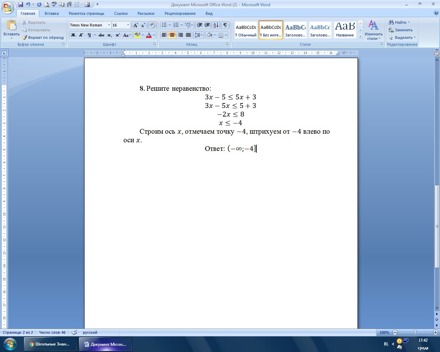Open the Times New Roman font dropdown

(109, 25)
